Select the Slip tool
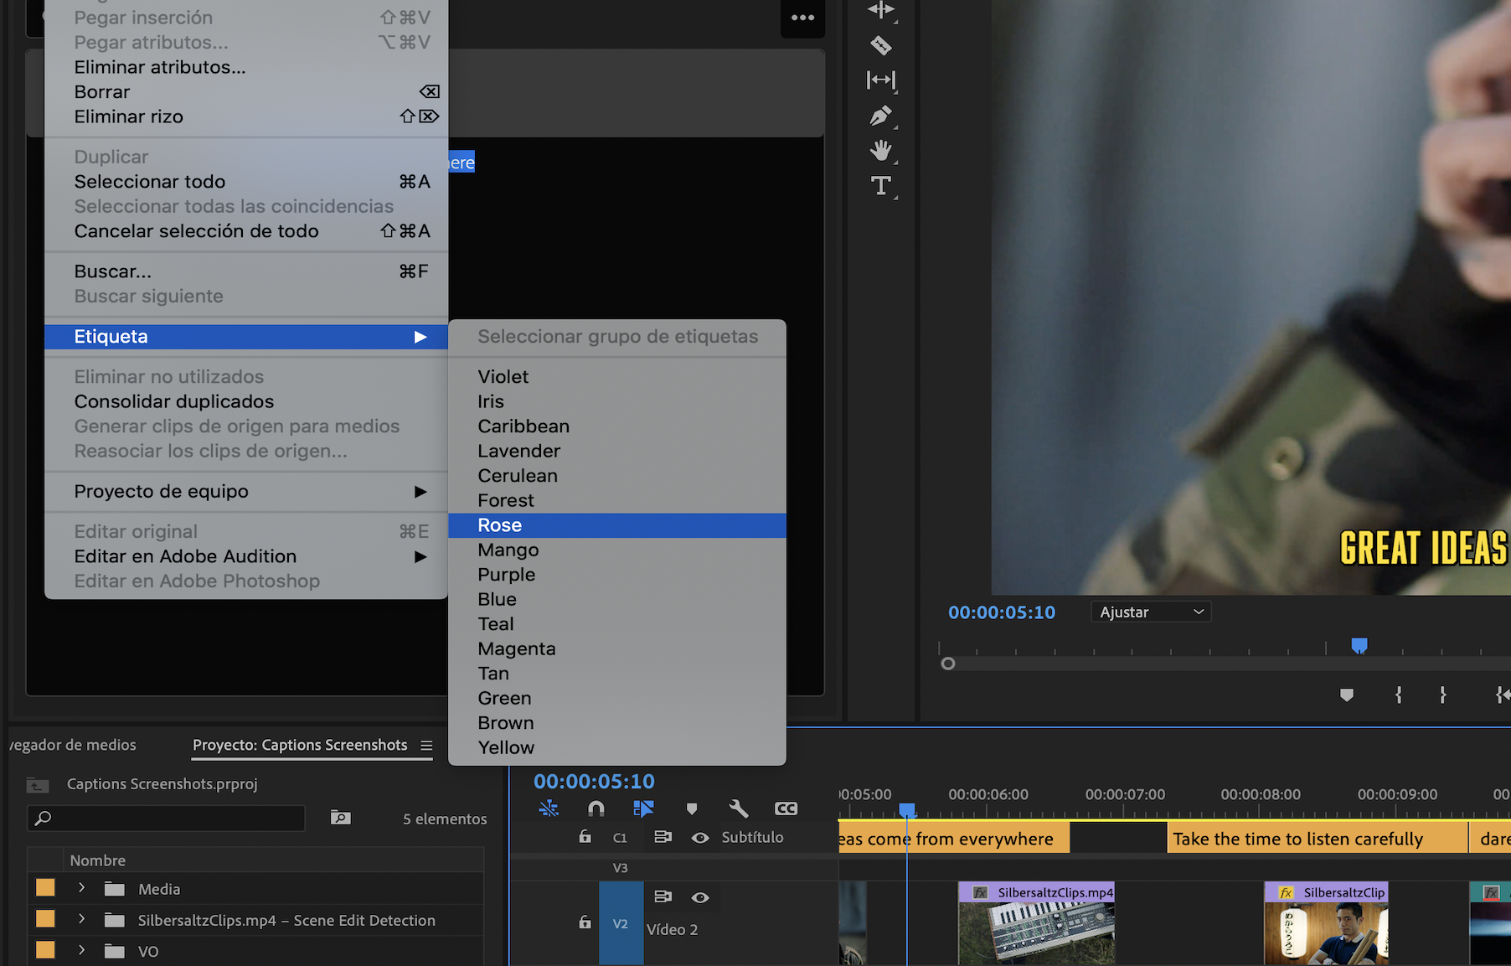The height and width of the screenshot is (966, 1511). click(880, 80)
